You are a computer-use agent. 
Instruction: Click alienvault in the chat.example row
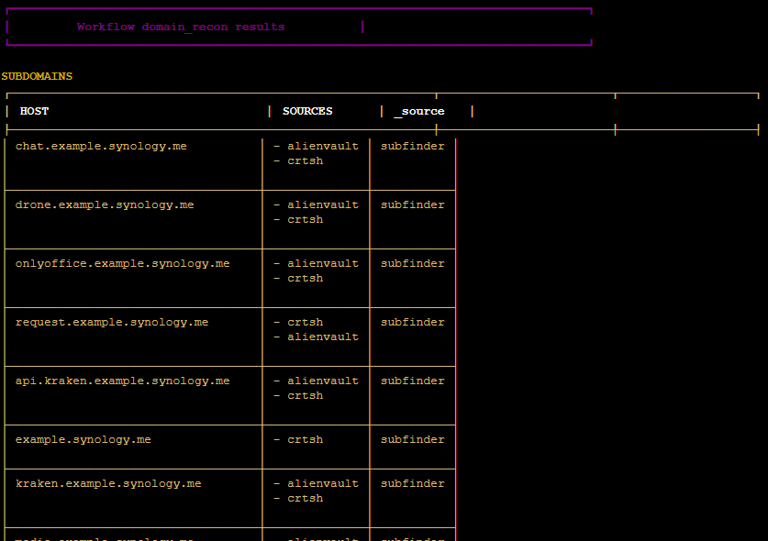pyautogui.click(x=323, y=146)
